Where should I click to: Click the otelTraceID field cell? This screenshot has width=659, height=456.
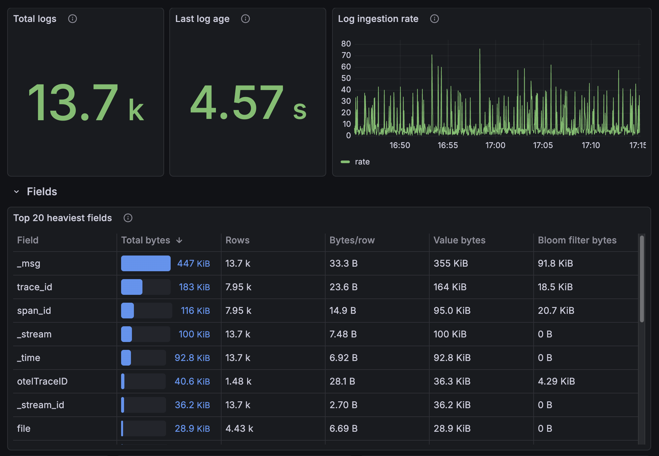42,381
